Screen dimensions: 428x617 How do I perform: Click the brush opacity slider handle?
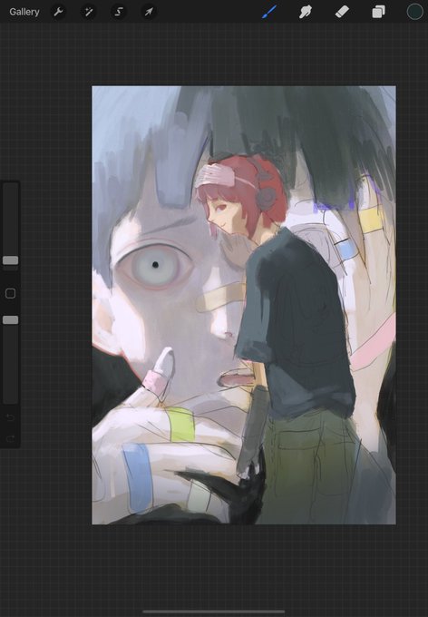(10, 320)
